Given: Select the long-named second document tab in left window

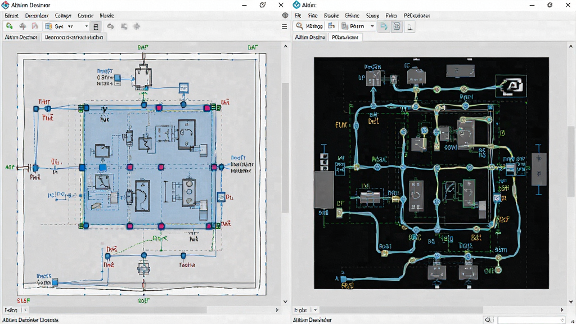Looking at the screenshot, I should point(74,37).
